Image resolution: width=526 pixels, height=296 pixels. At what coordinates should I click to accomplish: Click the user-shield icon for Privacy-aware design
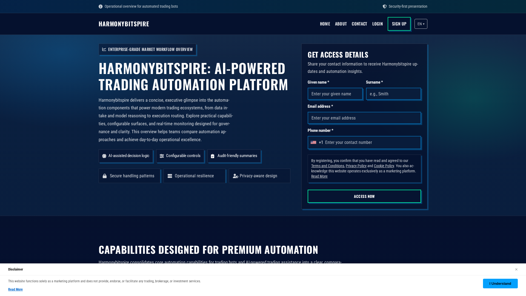pyautogui.click(x=235, y=176)
